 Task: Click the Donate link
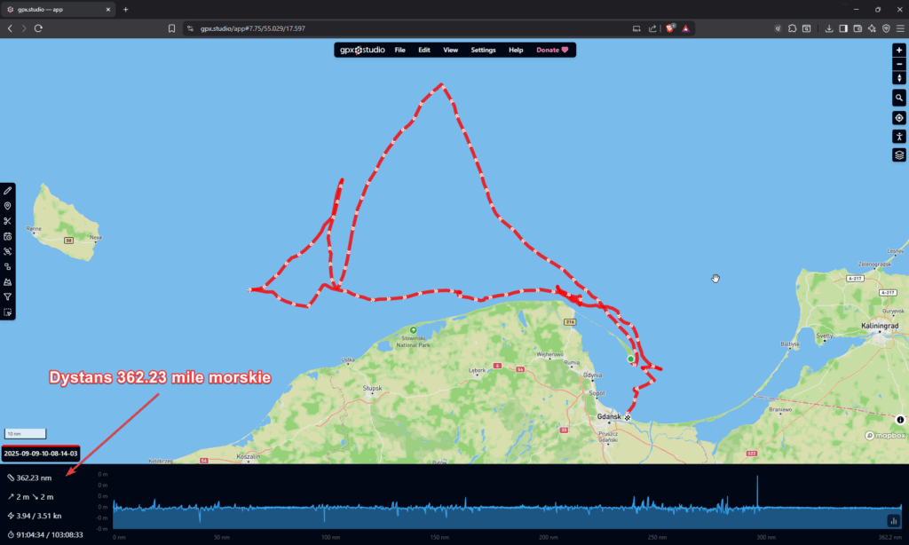[551, 51]
